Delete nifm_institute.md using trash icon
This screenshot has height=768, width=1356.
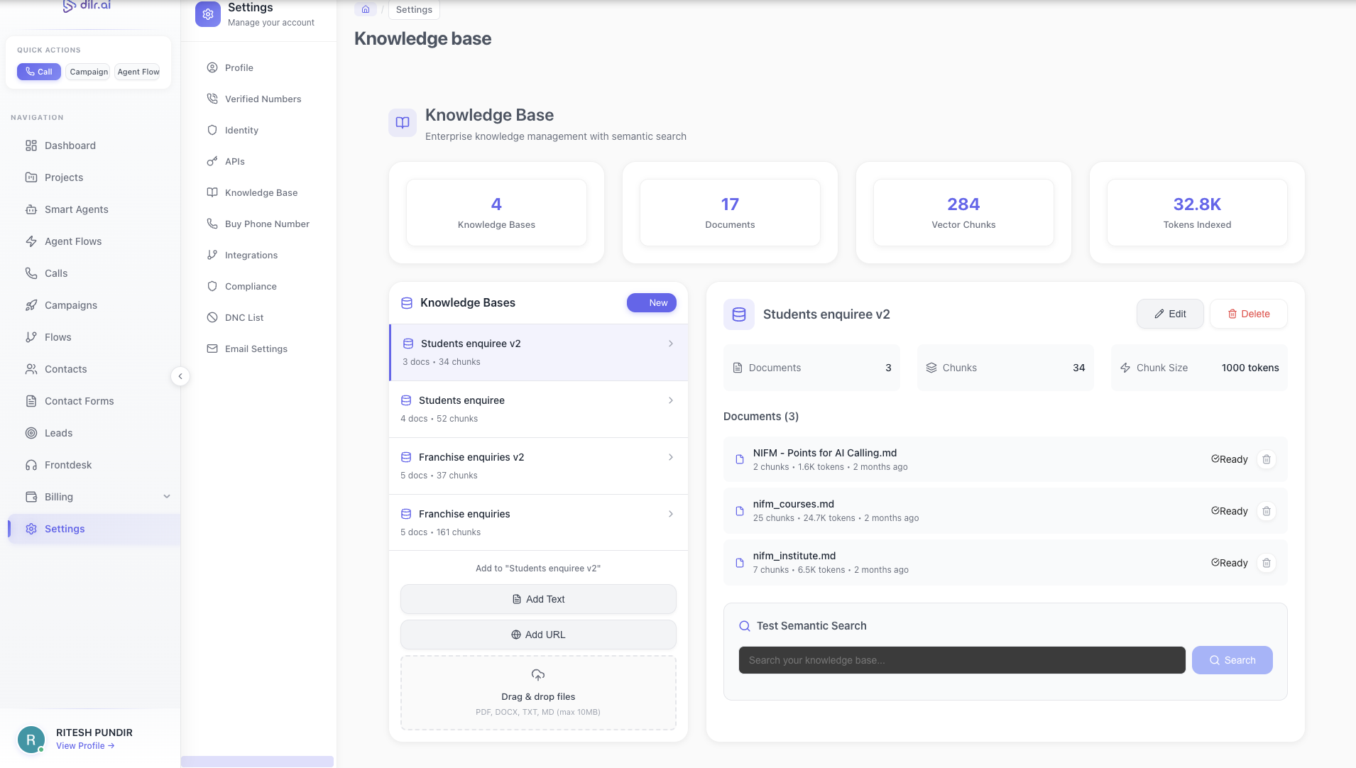pyautogui.click(x=1267, y=563)
